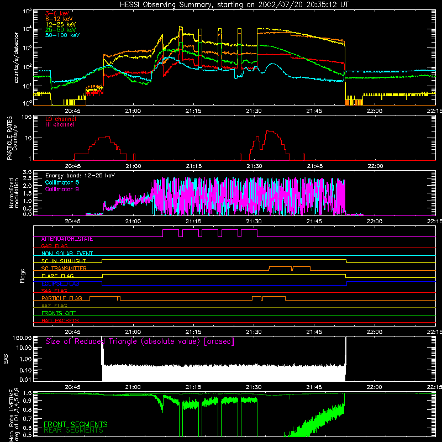This screenshot has width=442, height=442.
Task: Click the Flags panel axis label
Action: click(22, 276)
